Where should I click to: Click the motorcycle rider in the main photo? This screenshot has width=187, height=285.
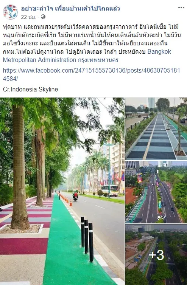pos(75,196)
